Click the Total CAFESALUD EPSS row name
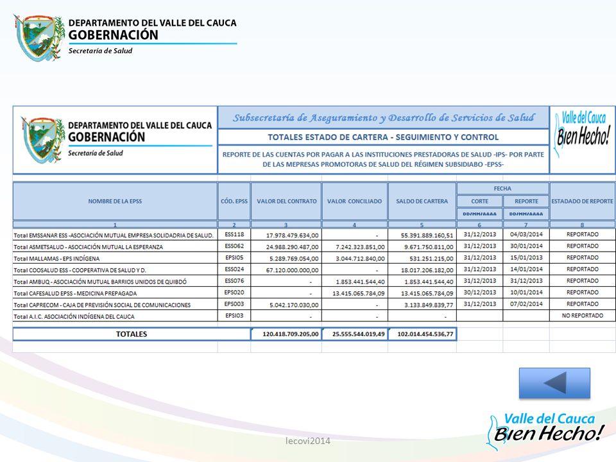The height and width of the screenshot is (462, 616). pyautogui.click(x=75, y=293)
